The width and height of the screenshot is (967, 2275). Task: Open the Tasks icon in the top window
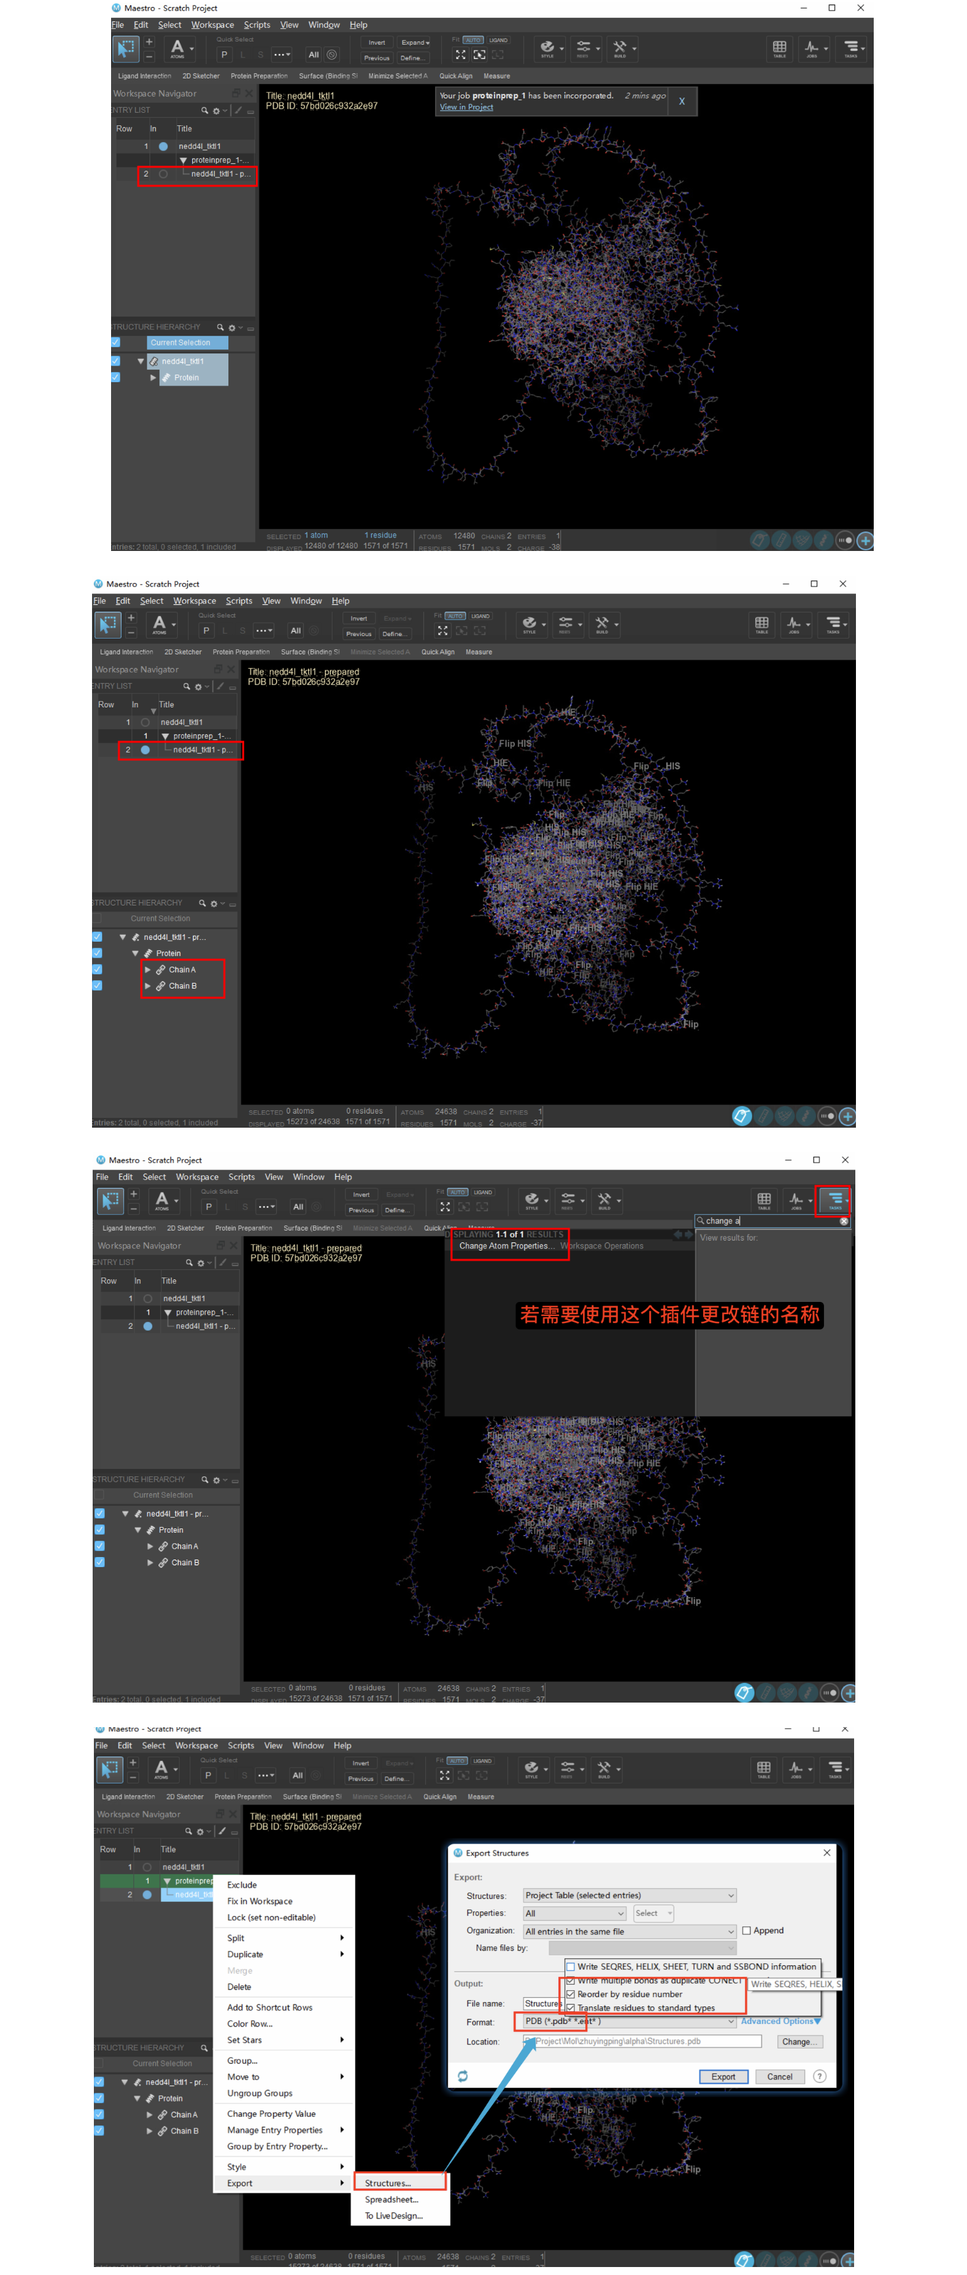(850, 48)
